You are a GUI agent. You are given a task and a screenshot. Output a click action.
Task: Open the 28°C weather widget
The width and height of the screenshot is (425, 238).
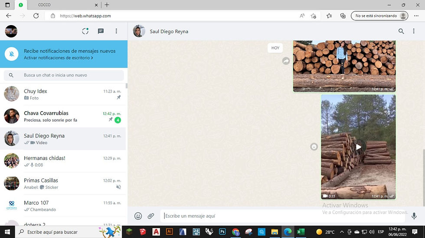[325, 232]
